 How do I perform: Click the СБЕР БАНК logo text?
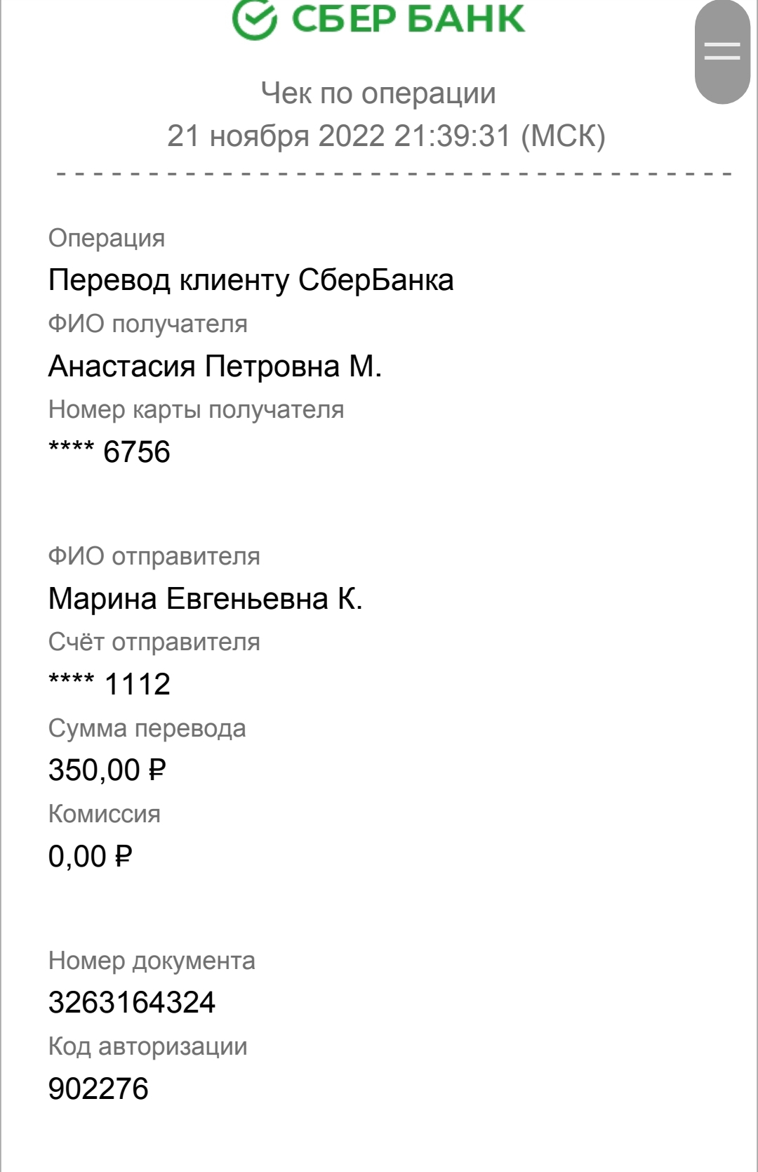(408, 19)
